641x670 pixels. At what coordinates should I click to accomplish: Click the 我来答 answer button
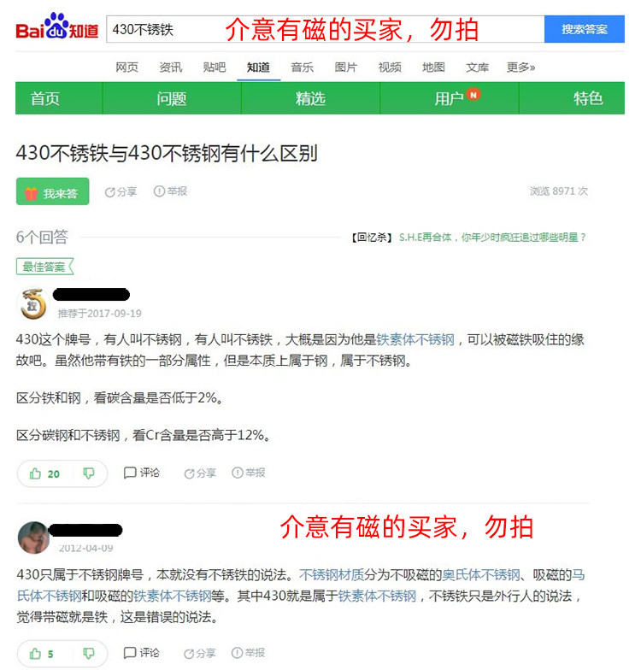(x=53, y=191)
